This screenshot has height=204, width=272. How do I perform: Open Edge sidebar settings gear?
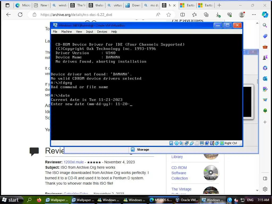[x=265, y=189]
